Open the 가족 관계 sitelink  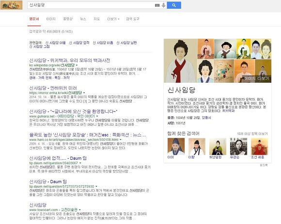[45, 78]
